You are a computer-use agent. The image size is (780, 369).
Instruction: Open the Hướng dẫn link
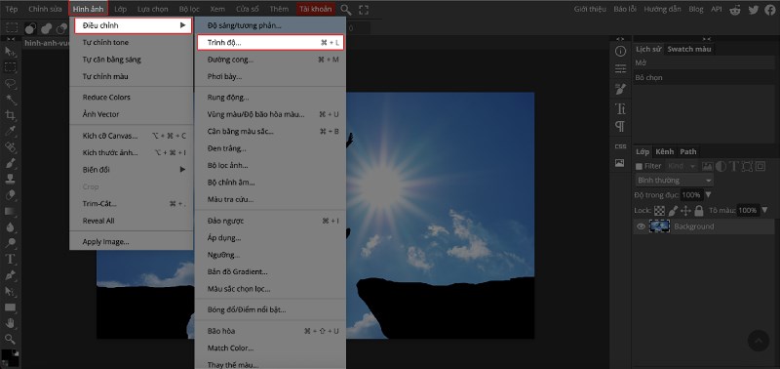pos(663,10)
